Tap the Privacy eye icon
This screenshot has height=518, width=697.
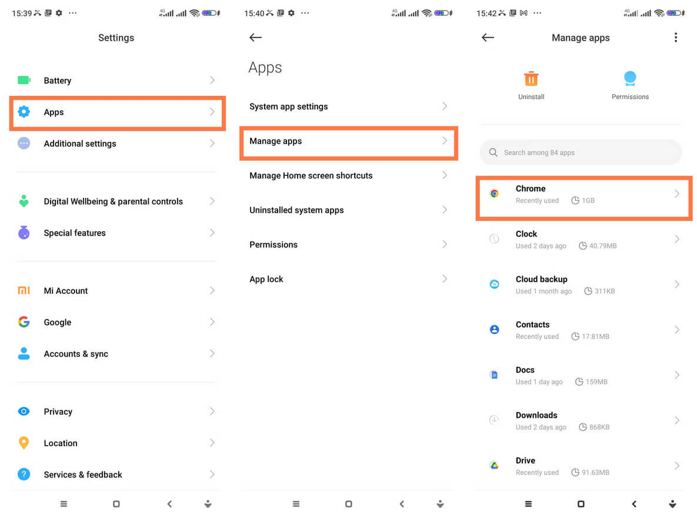click(x=24, y=411)
